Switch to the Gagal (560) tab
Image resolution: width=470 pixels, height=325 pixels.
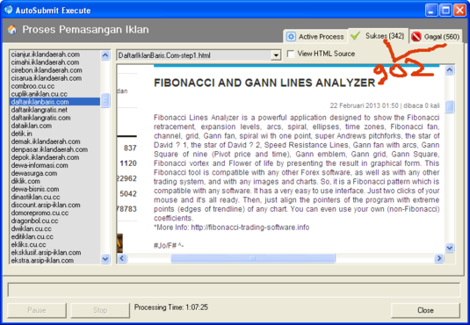pyautogui.click(x=436, y=37)
